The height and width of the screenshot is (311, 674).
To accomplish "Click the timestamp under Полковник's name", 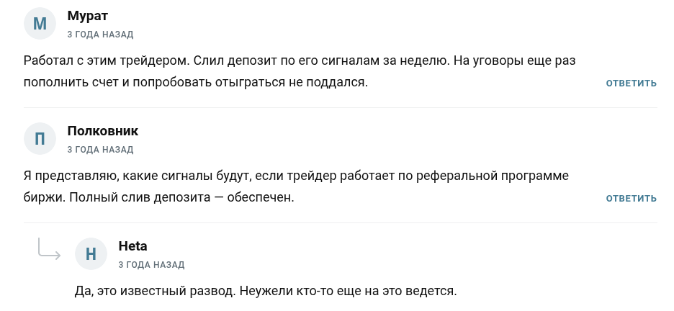I will point(100,149).
